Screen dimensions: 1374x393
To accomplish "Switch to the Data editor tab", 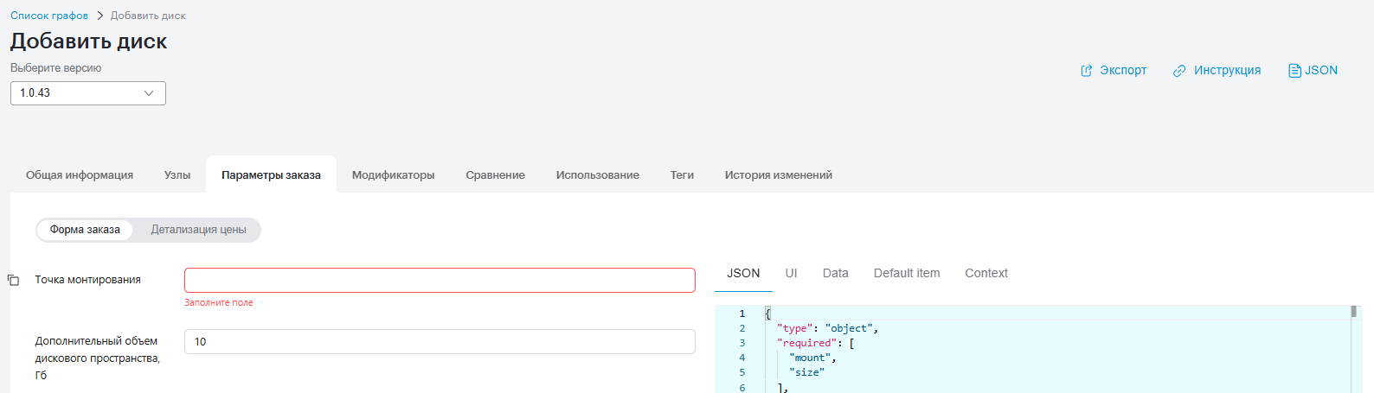I will (835, 274).
